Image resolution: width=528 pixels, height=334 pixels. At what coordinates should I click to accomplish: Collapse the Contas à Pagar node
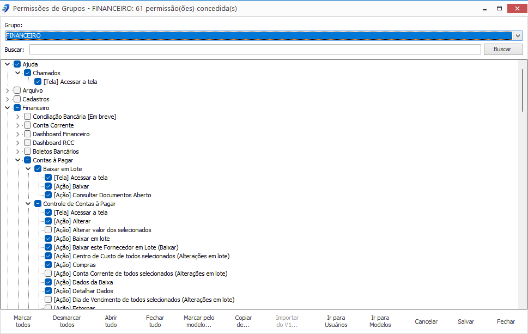point(18,160)
